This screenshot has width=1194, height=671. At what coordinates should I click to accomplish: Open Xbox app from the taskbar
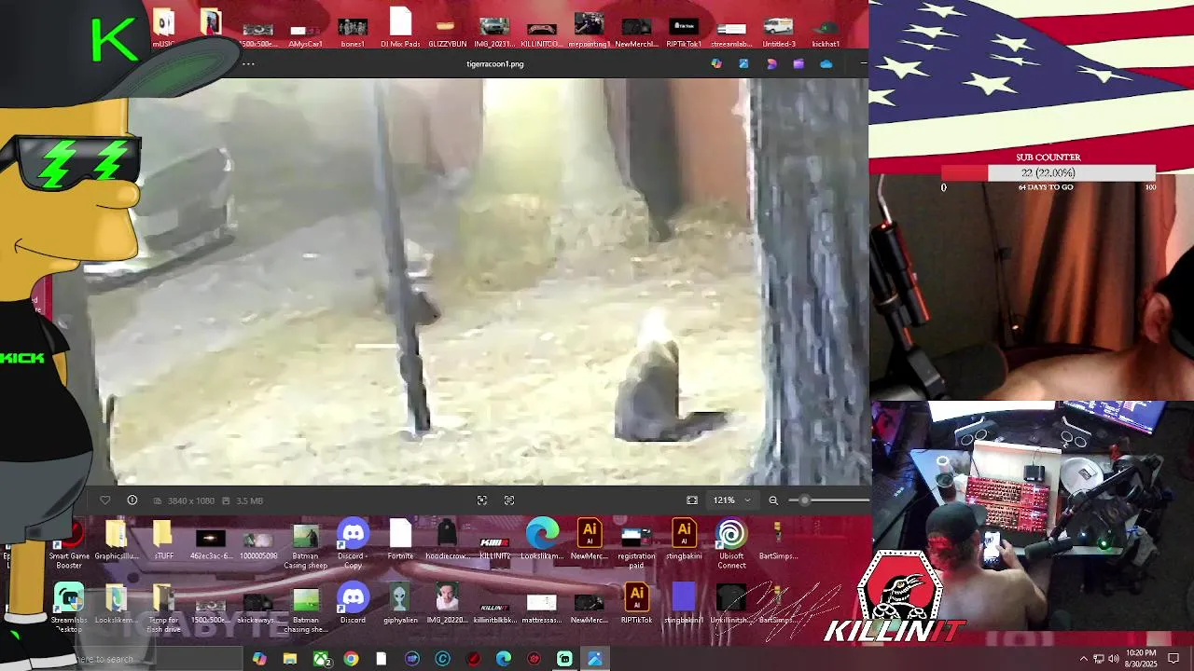click(321, 659)
